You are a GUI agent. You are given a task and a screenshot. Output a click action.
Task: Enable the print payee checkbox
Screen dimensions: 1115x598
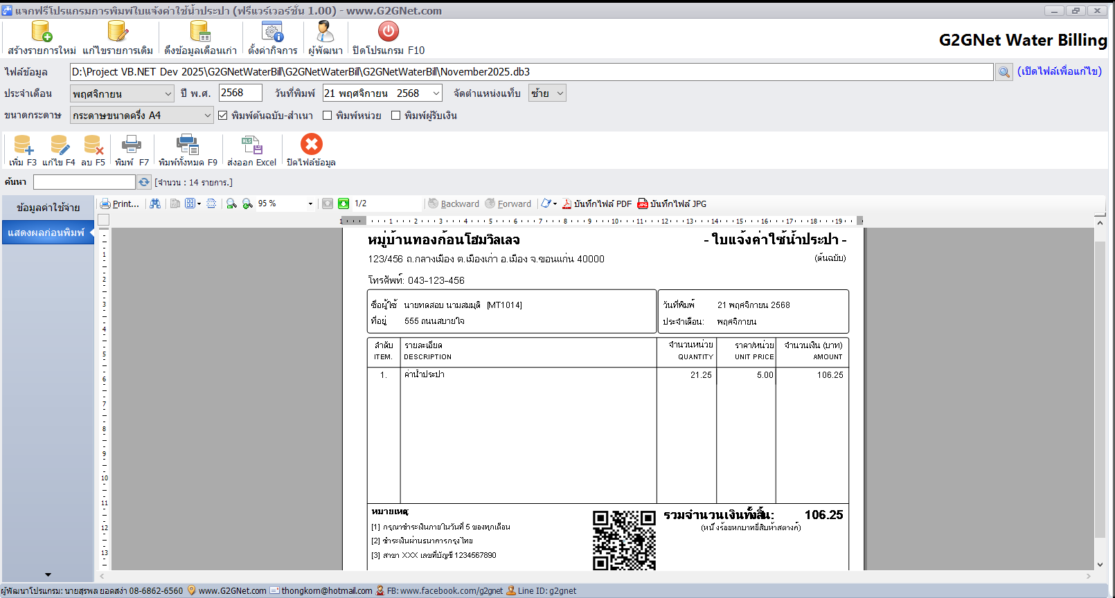396,116
